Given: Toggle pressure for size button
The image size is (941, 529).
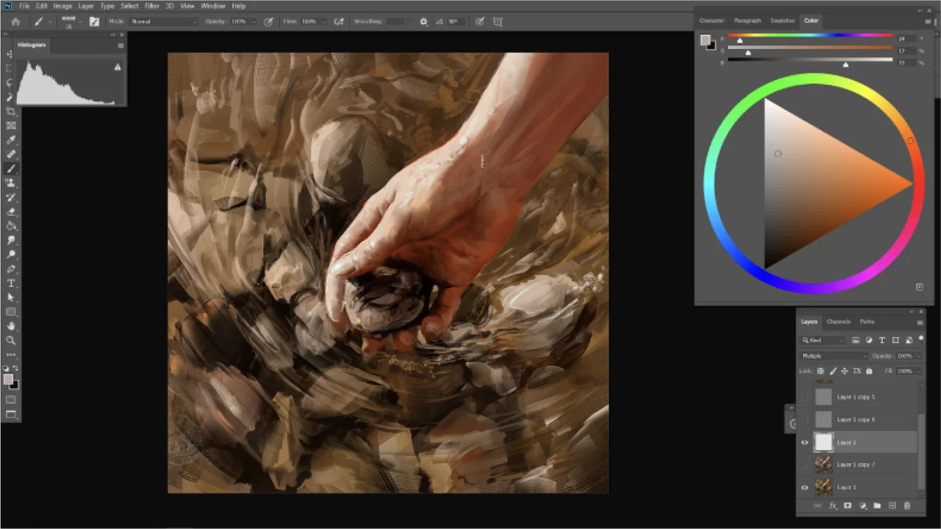Looking at the screenshot, I should [x=480, y=22].
